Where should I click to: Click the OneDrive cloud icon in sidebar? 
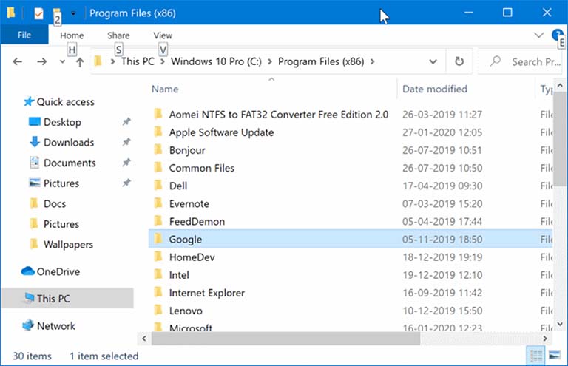pos(28,271)
